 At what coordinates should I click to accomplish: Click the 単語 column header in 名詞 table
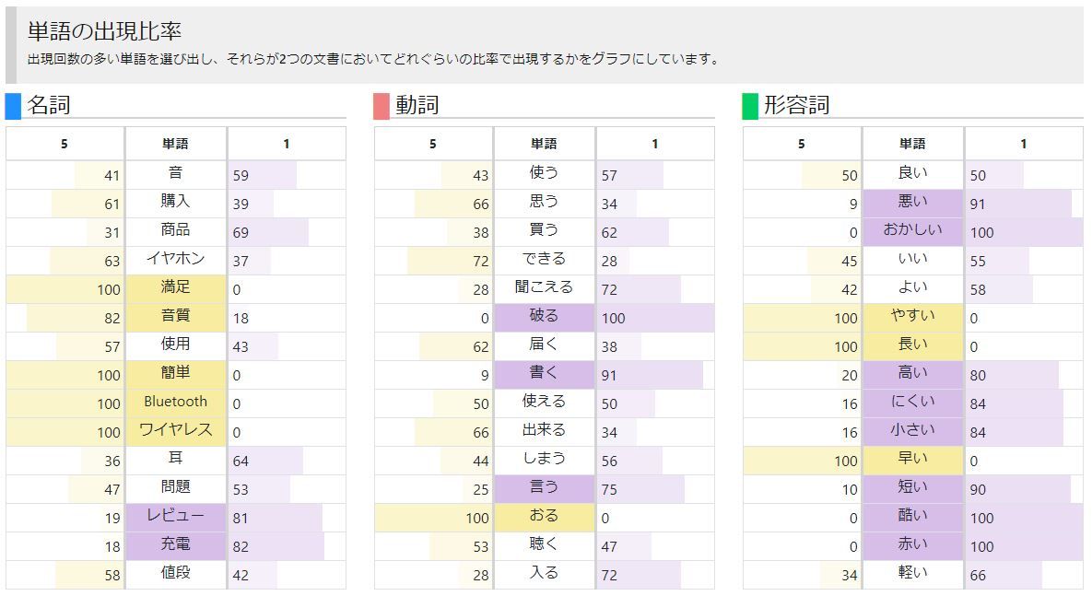coord(175,144)
